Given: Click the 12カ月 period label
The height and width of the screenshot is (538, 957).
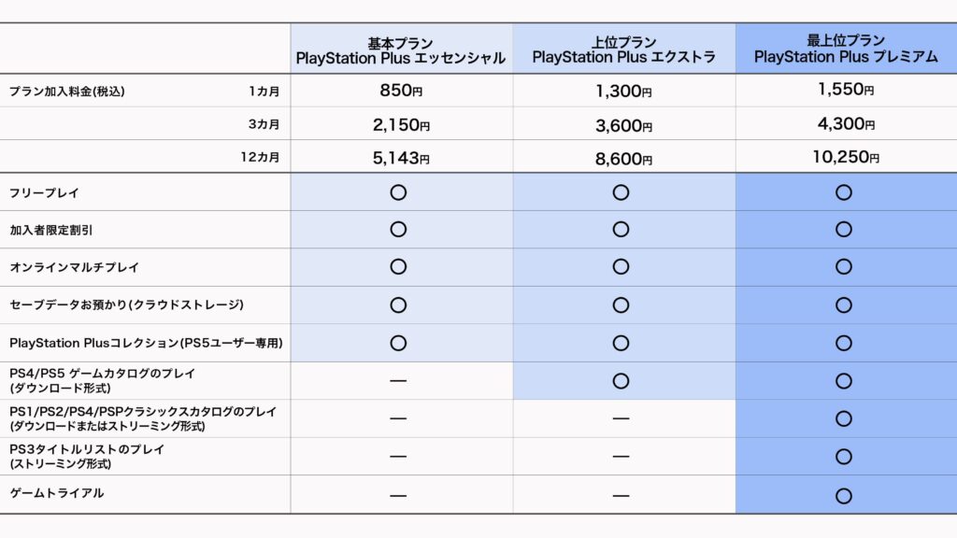Looking at the screenshot, I should click(x=260, y=158).
